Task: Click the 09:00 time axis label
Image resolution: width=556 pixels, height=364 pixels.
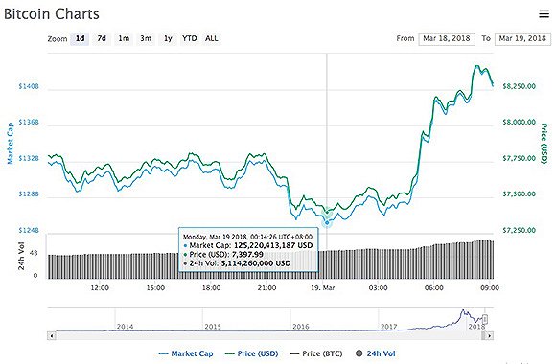Action: pyautogui.click(x=490, y=287)
